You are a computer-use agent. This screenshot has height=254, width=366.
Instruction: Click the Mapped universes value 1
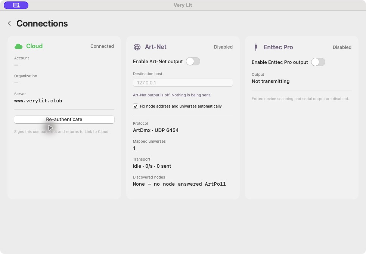point(134,148)
